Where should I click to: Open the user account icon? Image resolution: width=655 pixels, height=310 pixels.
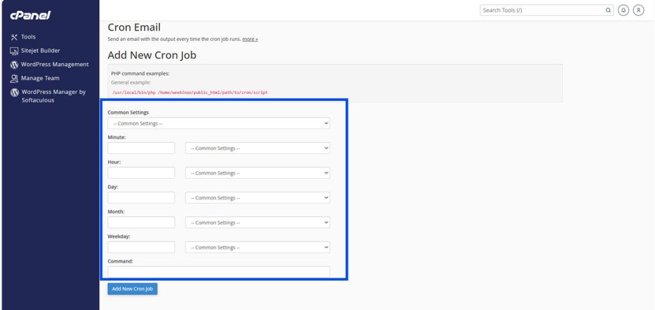pos(638,10)
